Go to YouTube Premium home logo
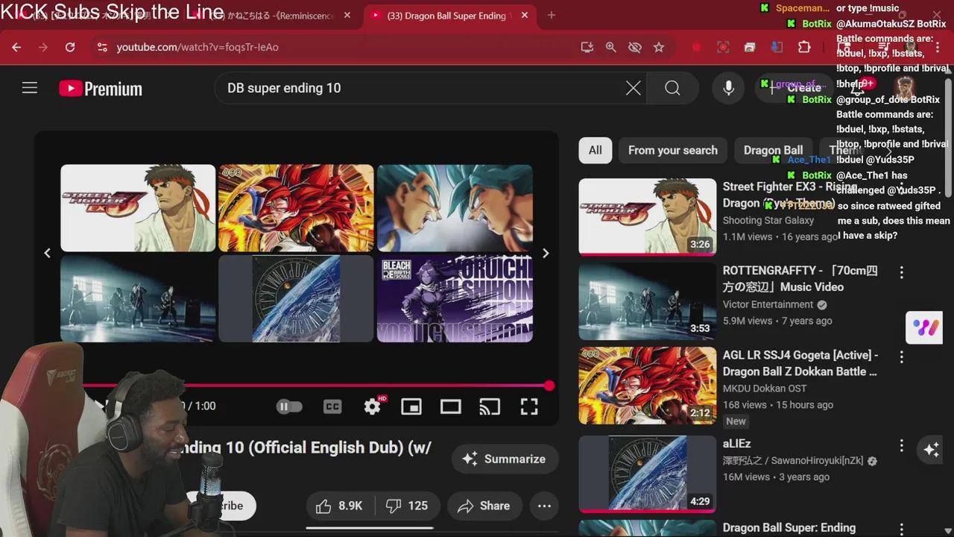Viewport: 954px width, 537px height. (101, 89)
